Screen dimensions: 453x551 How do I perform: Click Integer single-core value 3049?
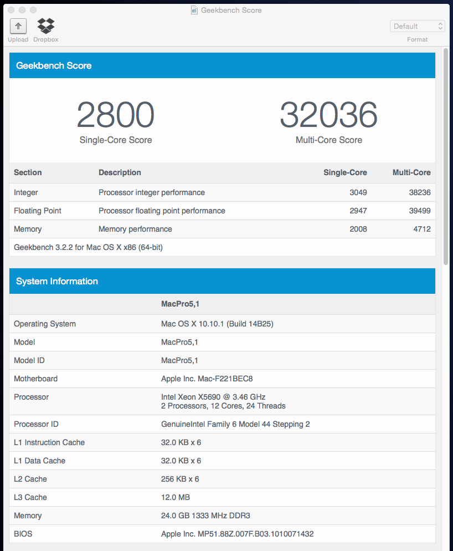(358, 192)
